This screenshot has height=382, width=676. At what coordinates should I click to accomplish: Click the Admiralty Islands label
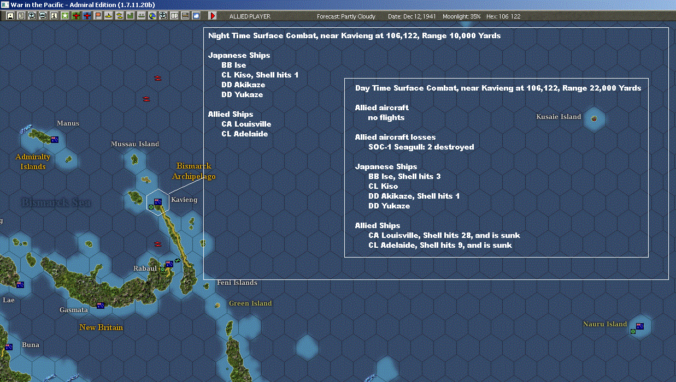pos(33,162)
